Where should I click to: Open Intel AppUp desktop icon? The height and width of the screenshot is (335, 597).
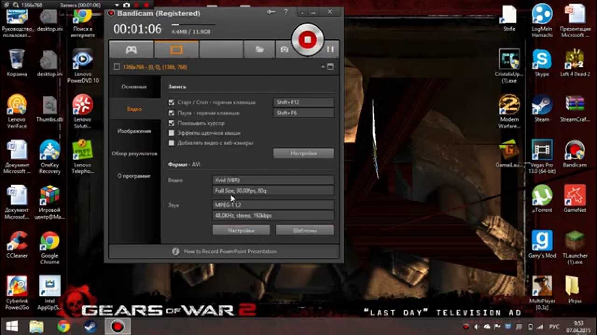(x=50, y=294)
